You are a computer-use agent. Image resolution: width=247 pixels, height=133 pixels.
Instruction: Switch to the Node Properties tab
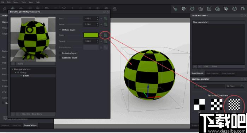click(x=212, y=74)
